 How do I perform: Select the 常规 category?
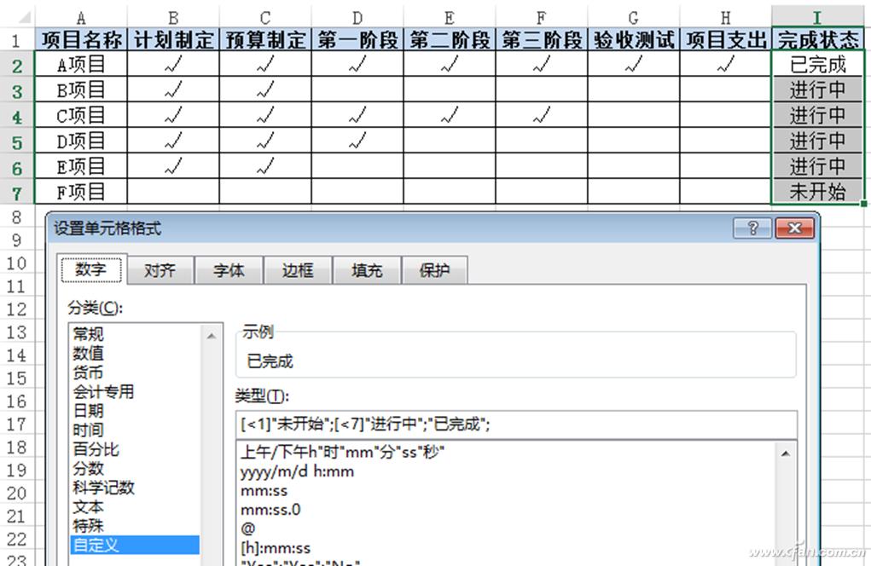click(x=89, y=333)
